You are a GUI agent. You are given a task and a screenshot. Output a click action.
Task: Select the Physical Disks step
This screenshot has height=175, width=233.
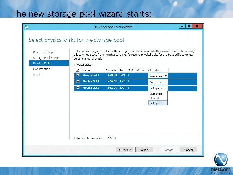49,63
